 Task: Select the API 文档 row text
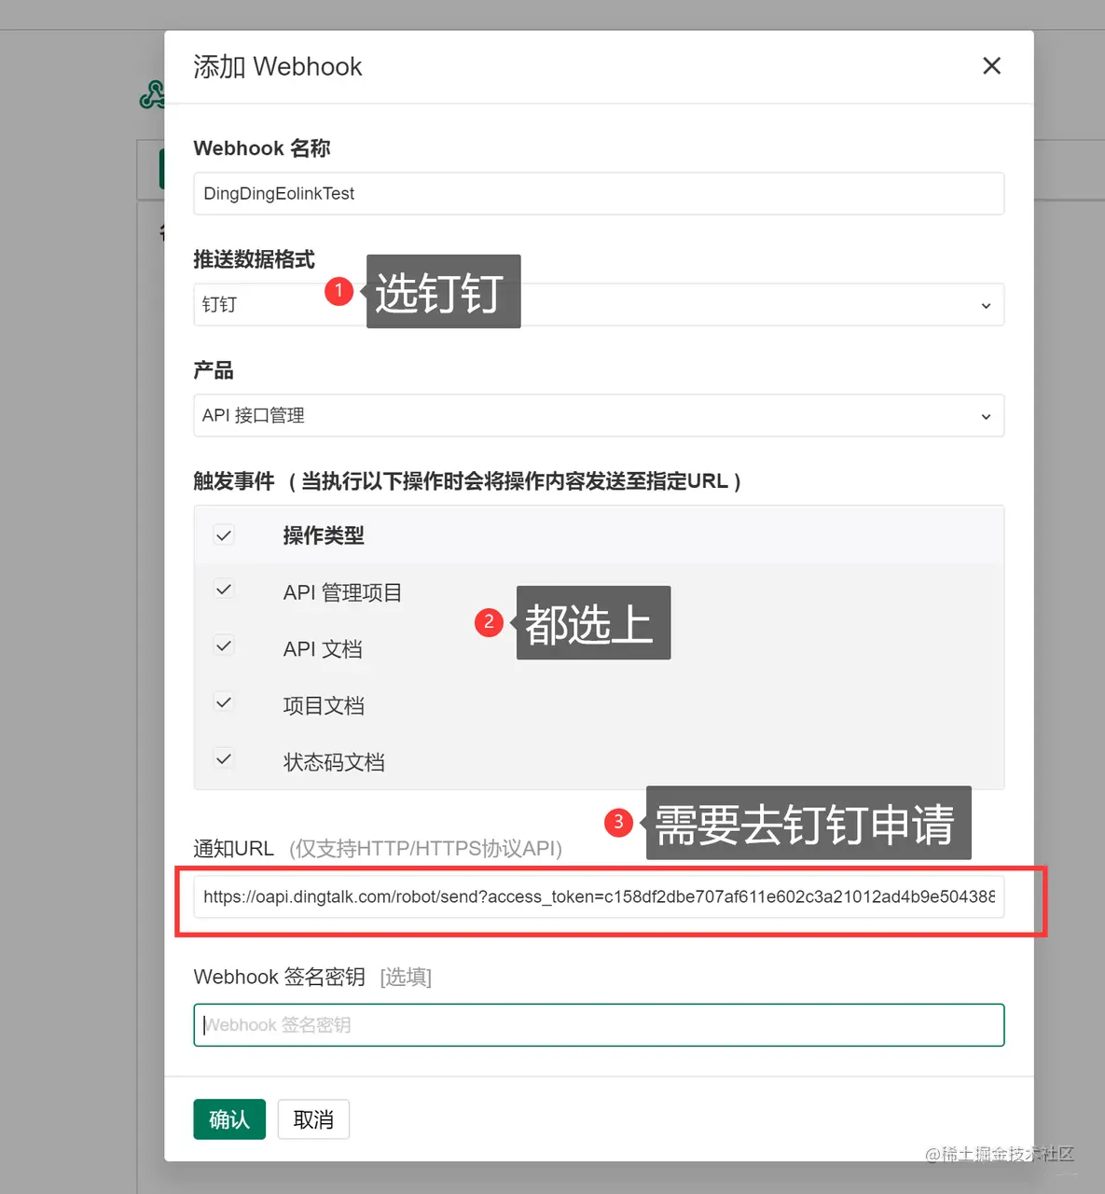(323, 649)
